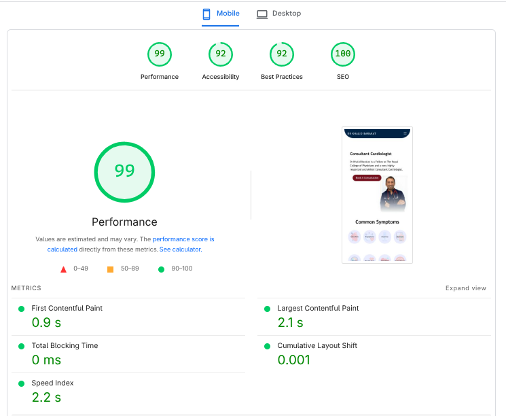Click the mobile phone icon
Viewport: 506px width, 416px height.
(x=207, y=14)
